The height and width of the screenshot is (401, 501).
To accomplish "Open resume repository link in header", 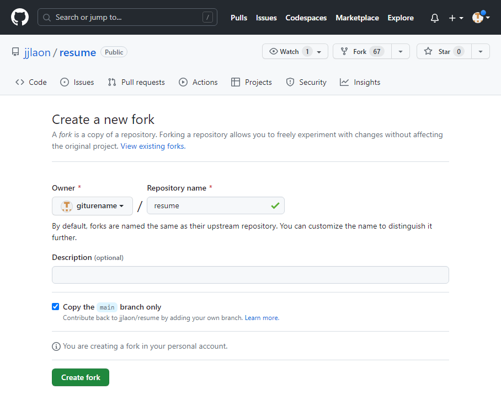I will click(x=78, y=52).
